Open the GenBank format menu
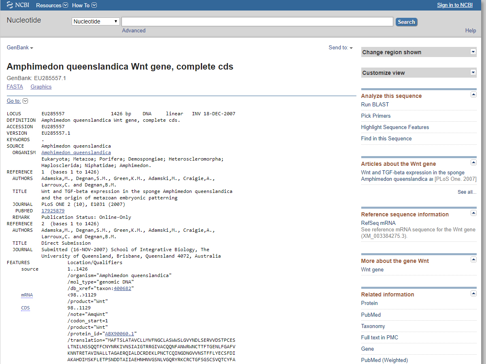Image resolution: width=486 pixels, height=364 pixels. (x=20, y=48)
